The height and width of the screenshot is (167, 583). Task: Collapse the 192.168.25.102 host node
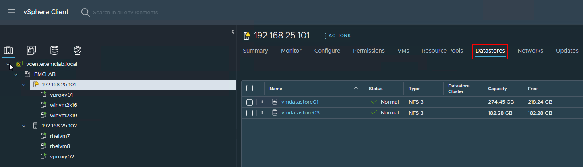click(x=24, y=126)
